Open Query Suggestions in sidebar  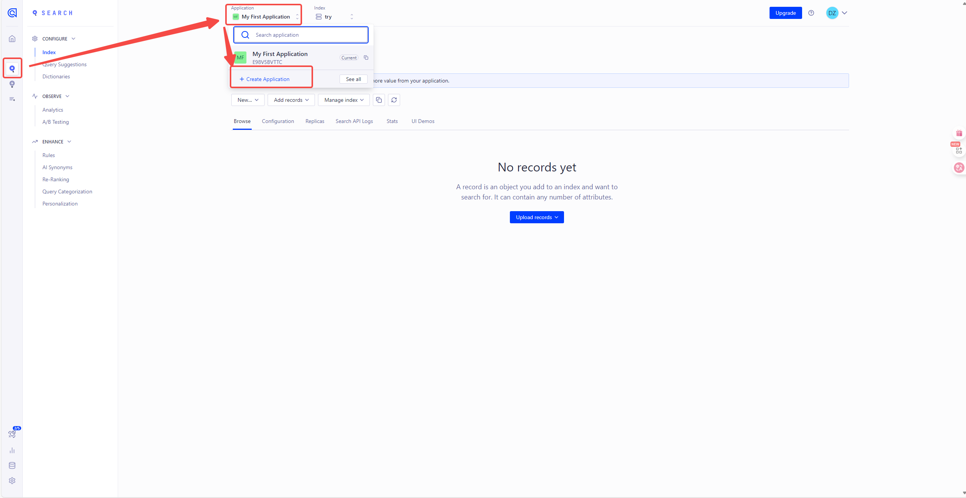pos(64,64)
